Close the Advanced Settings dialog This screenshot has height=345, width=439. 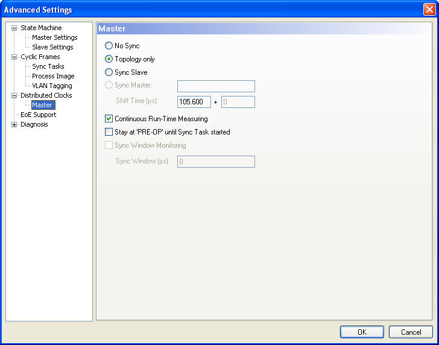[428, 10]
